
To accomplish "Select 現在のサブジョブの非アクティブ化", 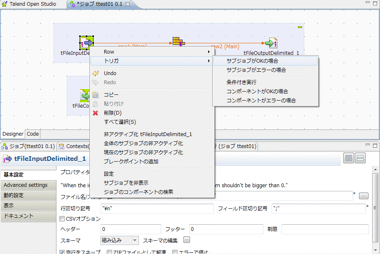I will coord(152,153).
